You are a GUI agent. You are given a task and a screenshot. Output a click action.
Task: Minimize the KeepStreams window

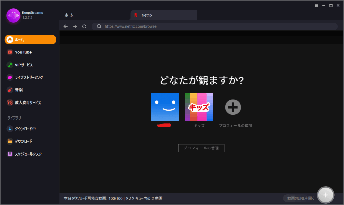[x=324, y=5]
